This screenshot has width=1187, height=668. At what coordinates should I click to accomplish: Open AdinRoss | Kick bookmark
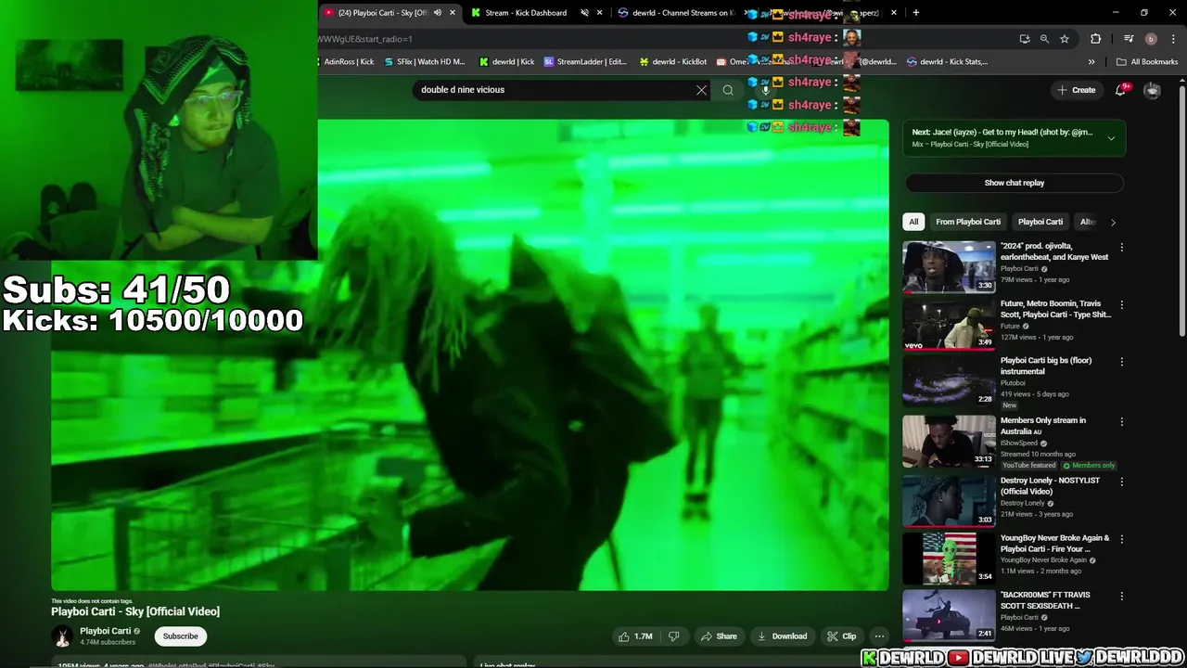tap(347, 62)
